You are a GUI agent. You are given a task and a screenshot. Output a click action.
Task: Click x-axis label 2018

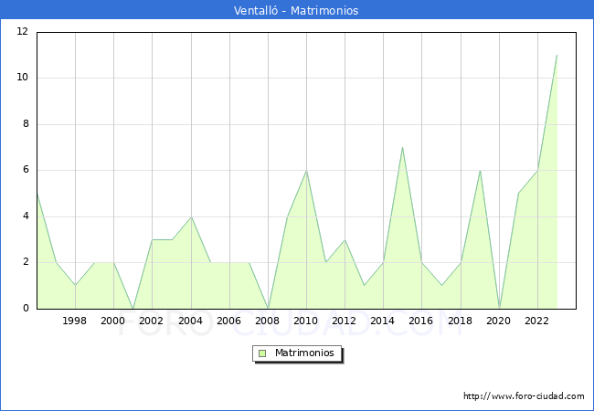click(461, 321)
